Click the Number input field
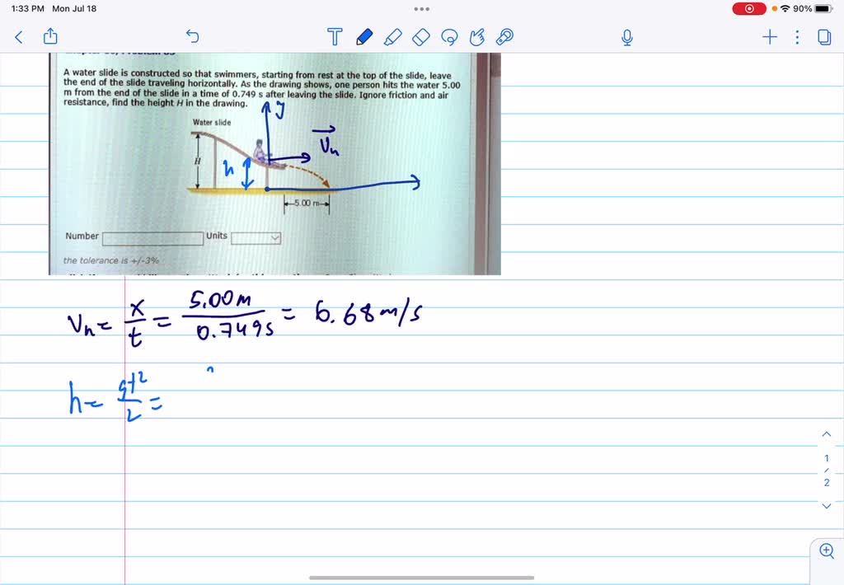This screenshot has height=585, width=844. click(152, 238)
